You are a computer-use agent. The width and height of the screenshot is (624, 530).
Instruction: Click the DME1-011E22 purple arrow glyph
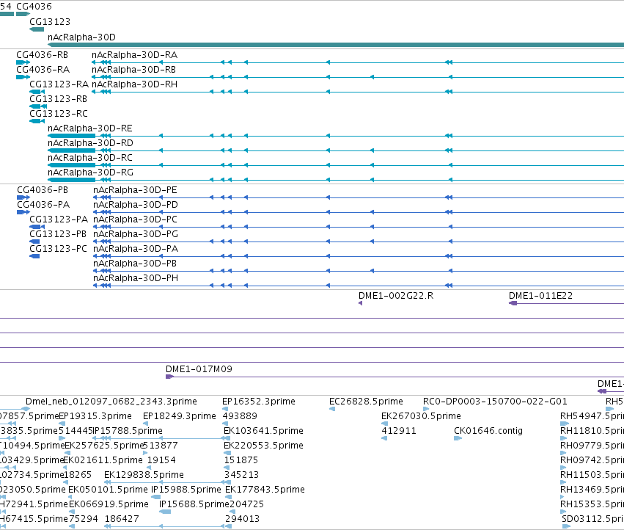pos(513,303)
